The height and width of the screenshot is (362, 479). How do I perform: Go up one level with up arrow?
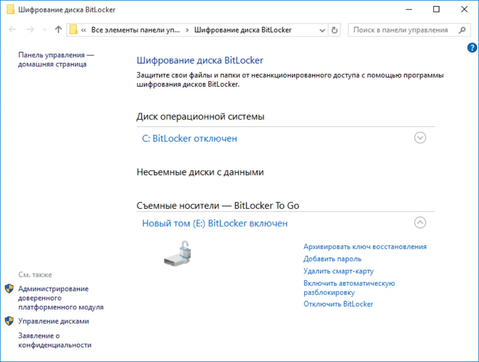coord(58,29)
